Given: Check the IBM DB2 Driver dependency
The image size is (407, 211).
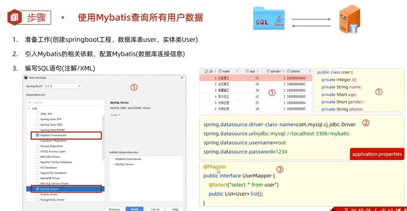Looking at the screenshot, I should pyautogui.click(x=38, y=157).
